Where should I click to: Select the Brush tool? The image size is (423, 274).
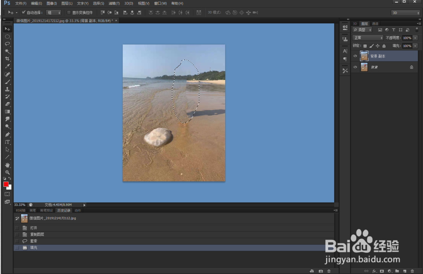(7, 82)
